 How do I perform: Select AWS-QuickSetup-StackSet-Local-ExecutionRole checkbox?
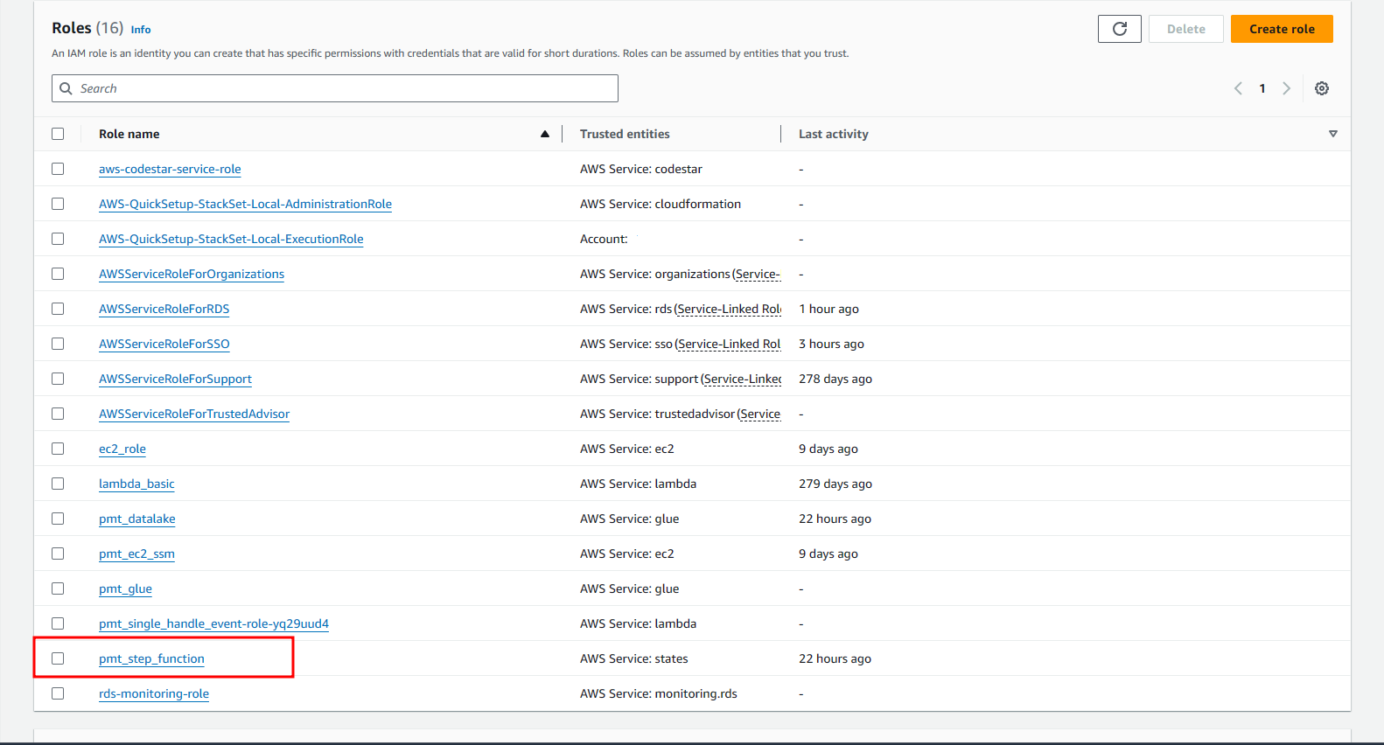[58, 239]
